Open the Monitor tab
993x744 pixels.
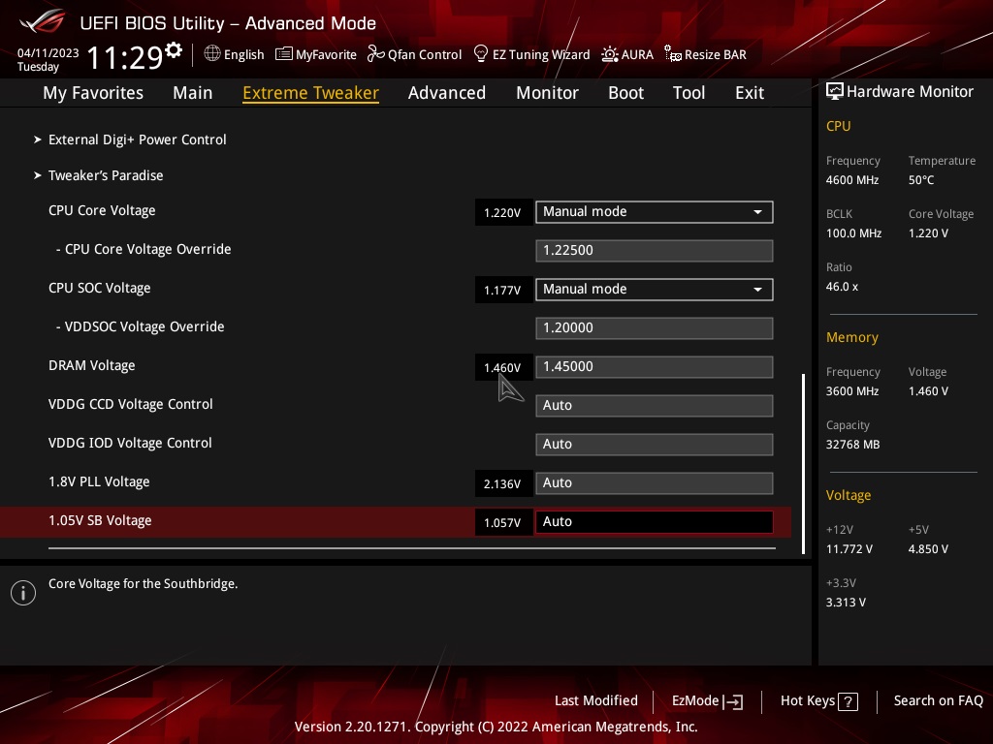[547, 93]
